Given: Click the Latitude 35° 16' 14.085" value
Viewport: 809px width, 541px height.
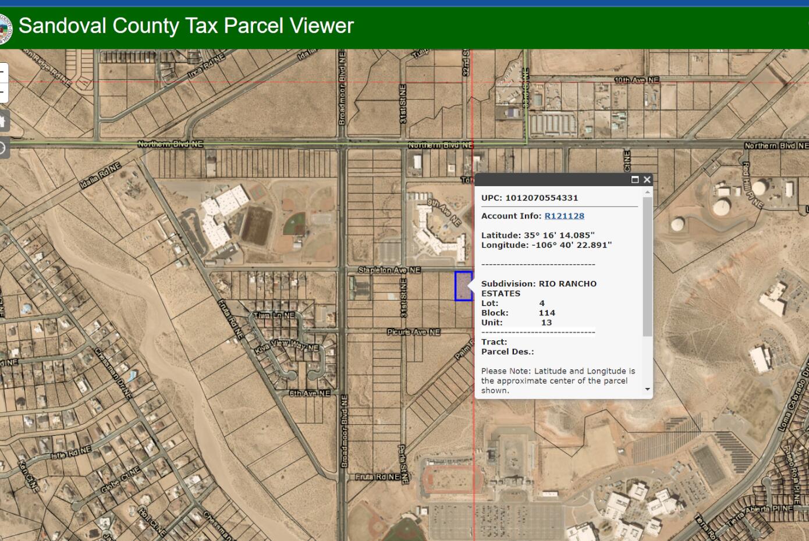Looking at the screenshot, I should coord(538,236).
